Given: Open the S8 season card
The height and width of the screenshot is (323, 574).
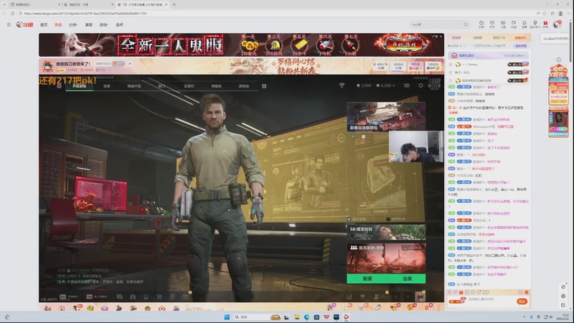Looking at the screenshot, I should click(386, 232).
